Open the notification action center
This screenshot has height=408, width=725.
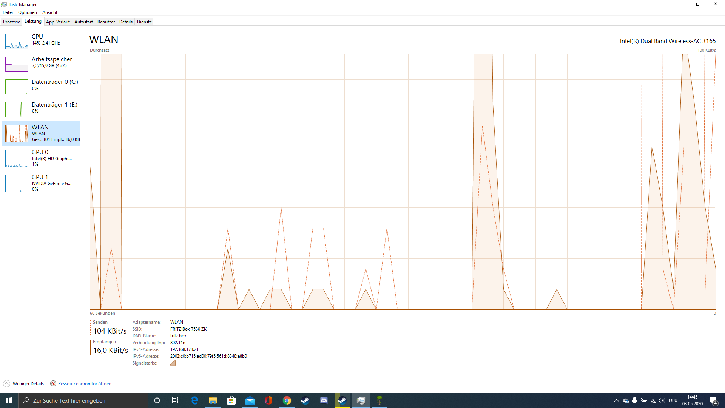713,400
